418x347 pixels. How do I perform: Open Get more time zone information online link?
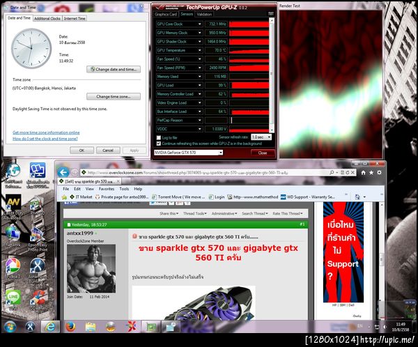(x=46, y=132)
